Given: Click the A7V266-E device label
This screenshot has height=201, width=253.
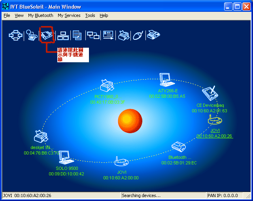Looking at the screenshot, I should (x=168, y=91).
